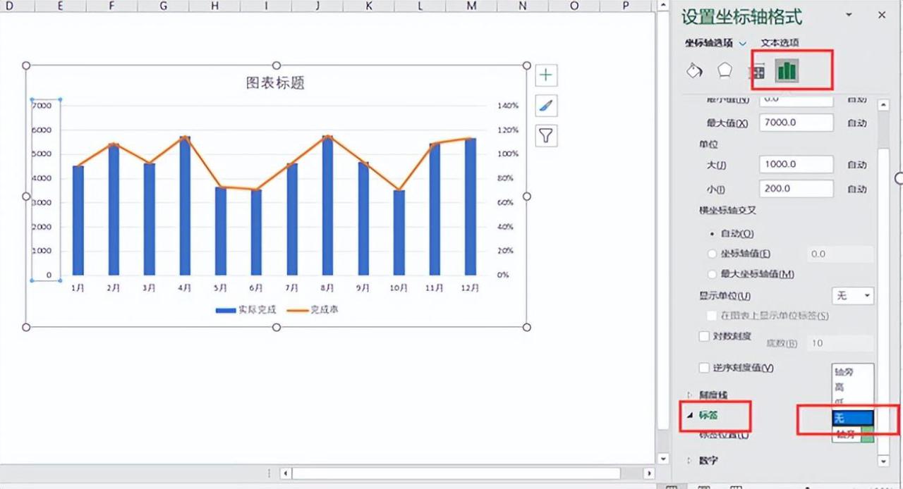Click the 7000 primary axis label
This screenshot has width=903, height=489.
pos(42,105)
